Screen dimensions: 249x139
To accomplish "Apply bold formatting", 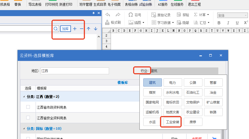I will (x=219, y=23).
